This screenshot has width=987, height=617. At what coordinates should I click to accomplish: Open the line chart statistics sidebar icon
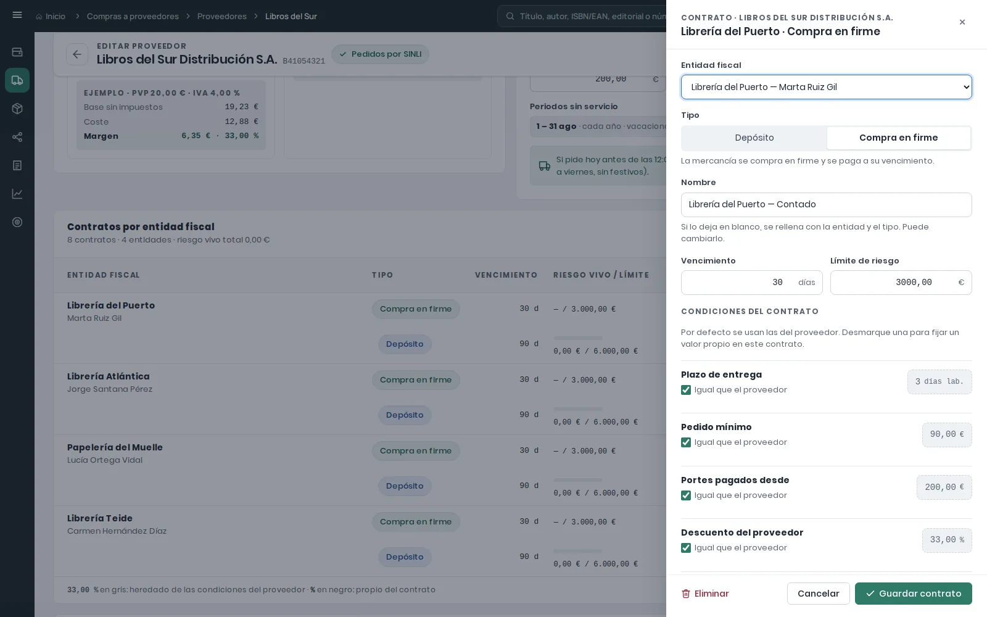[17, 194]
